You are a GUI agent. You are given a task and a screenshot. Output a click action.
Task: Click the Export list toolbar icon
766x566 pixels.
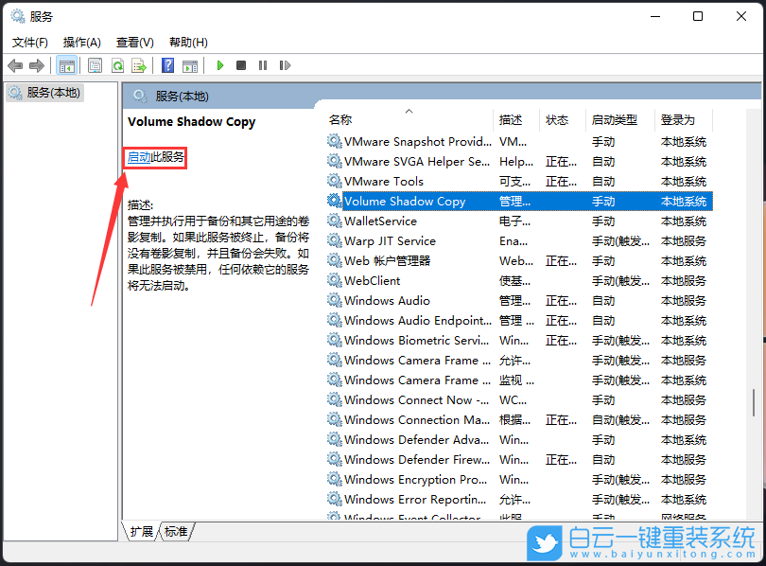tap(138, 65)
